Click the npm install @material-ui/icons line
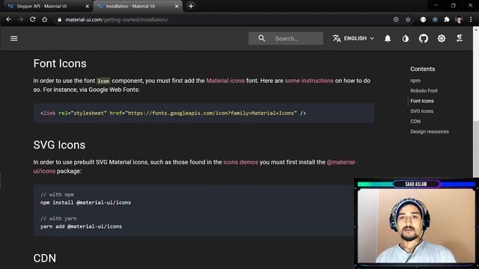 pos(85,202)
